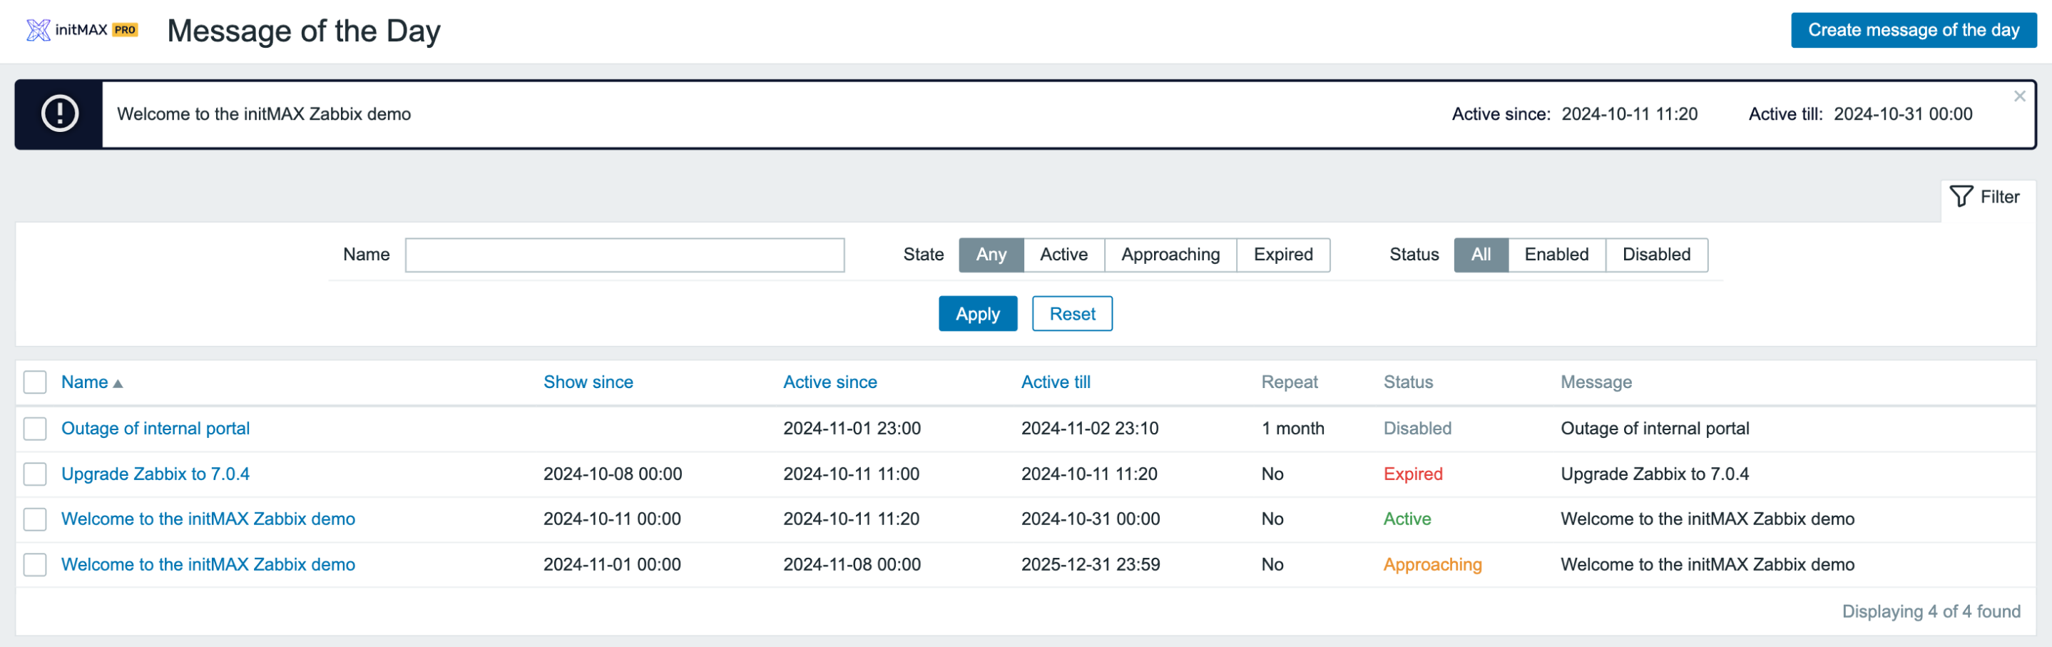Screen dimensions: 2052x647
Task: Sort table by Active since column
Action: point(830,382)
